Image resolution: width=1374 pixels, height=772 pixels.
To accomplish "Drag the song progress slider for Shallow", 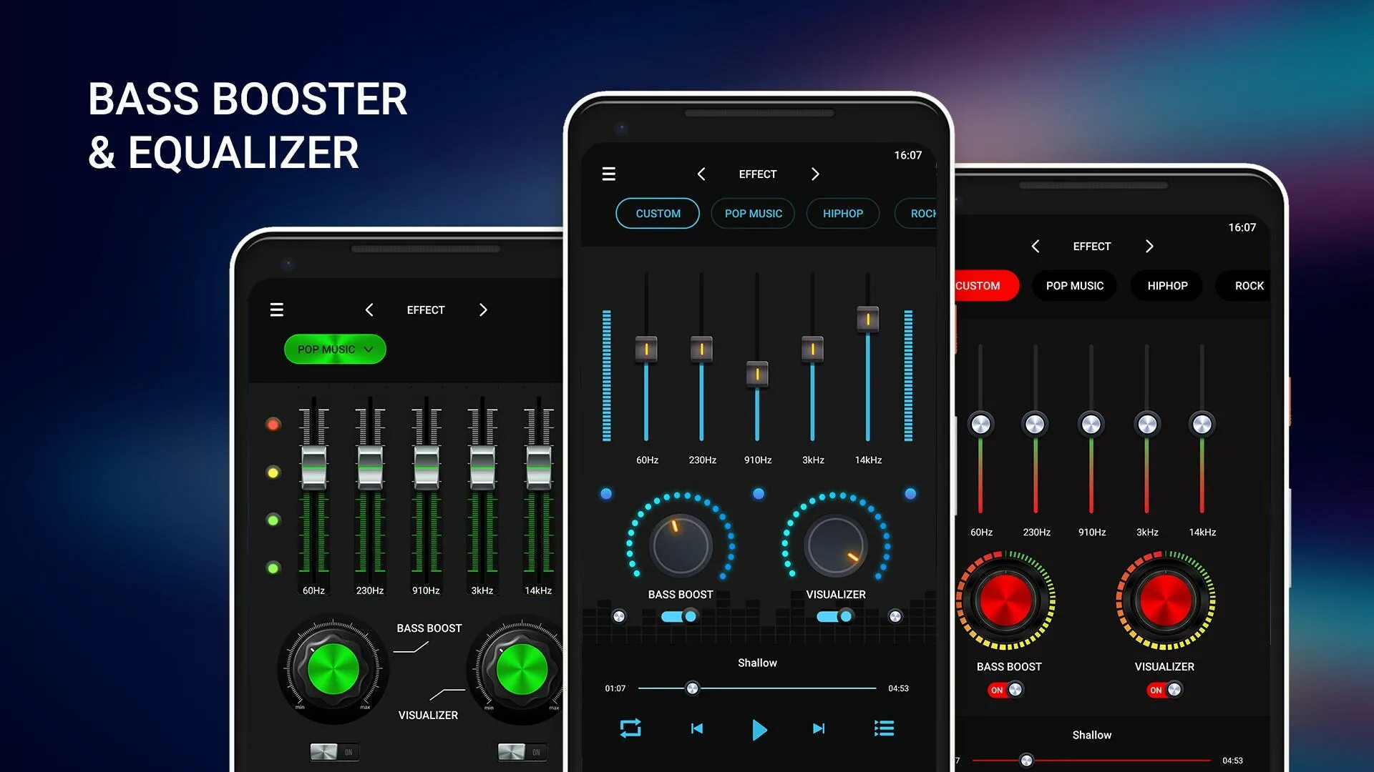I will coord(692,688).
